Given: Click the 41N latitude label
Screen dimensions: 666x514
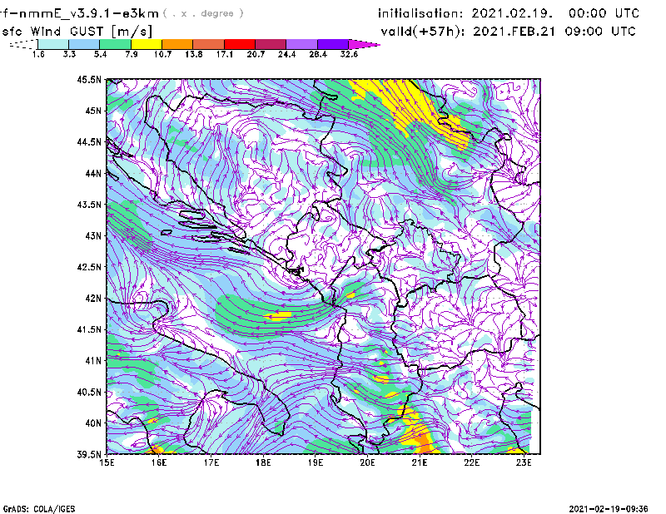Looking at the screenshot, I should 93,361.
